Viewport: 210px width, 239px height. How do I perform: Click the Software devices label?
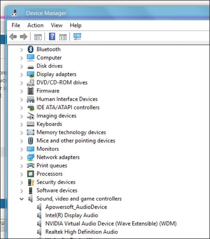point(57,190)
